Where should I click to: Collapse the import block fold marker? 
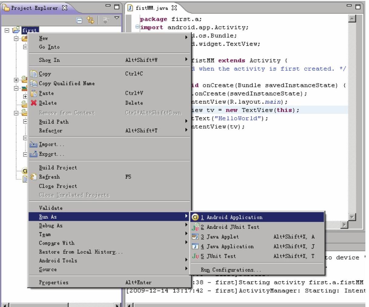[137, 28]
